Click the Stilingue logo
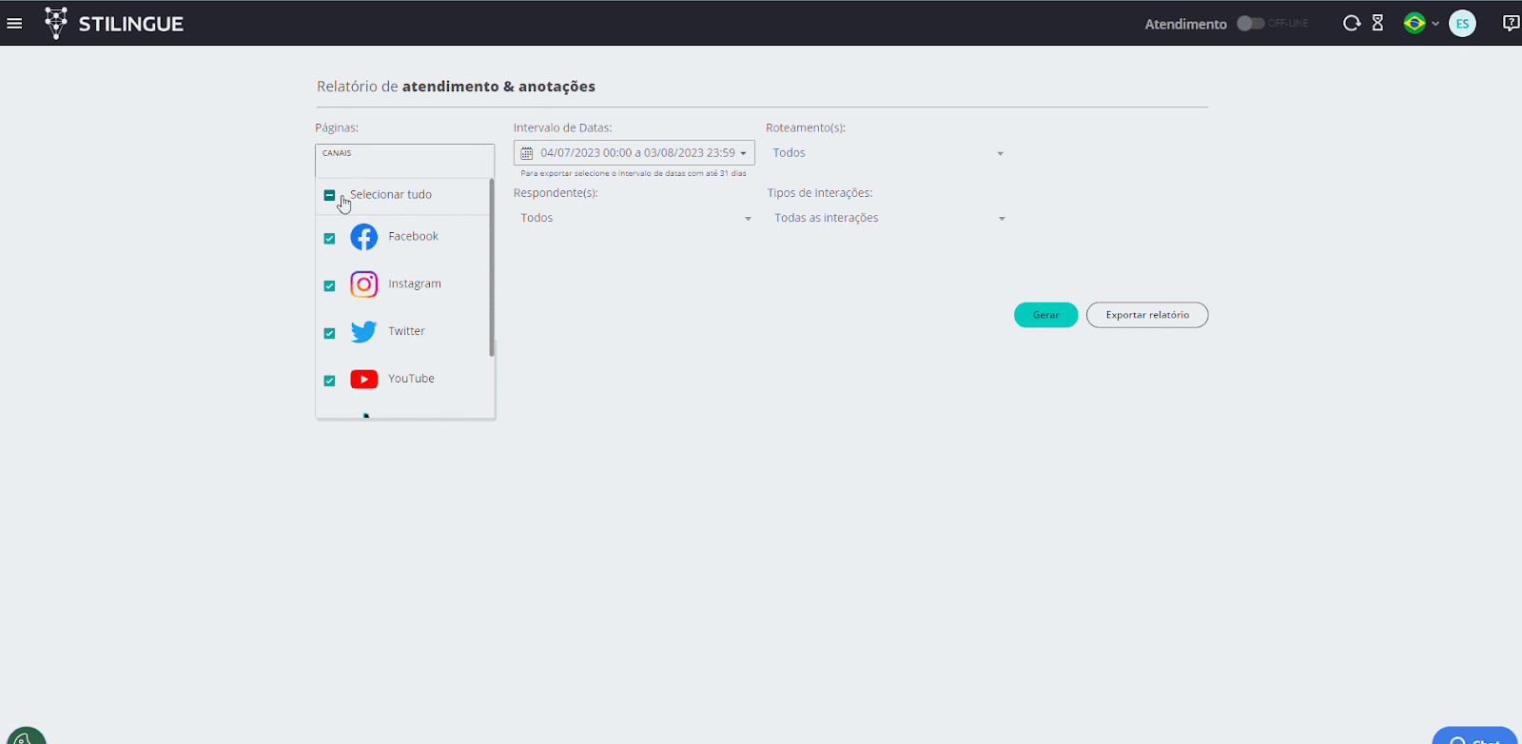 pyautogui.click(x=114, y=24)
